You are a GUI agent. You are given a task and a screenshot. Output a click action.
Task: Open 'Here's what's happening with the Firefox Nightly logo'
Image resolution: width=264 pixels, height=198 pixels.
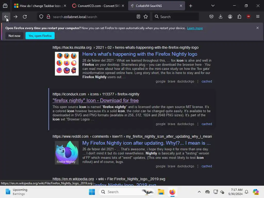[x=140, y=54]
